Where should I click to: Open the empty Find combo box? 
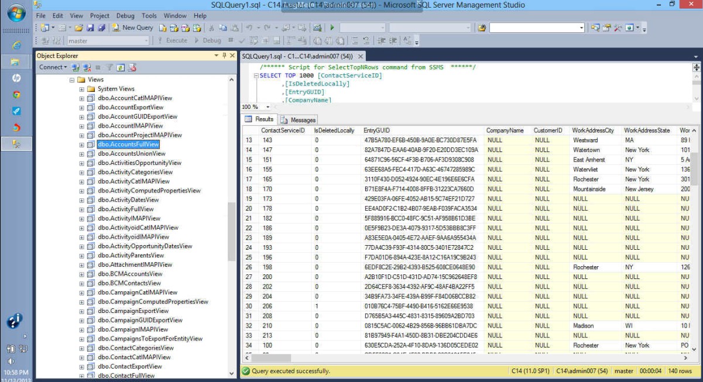[537, 27]
